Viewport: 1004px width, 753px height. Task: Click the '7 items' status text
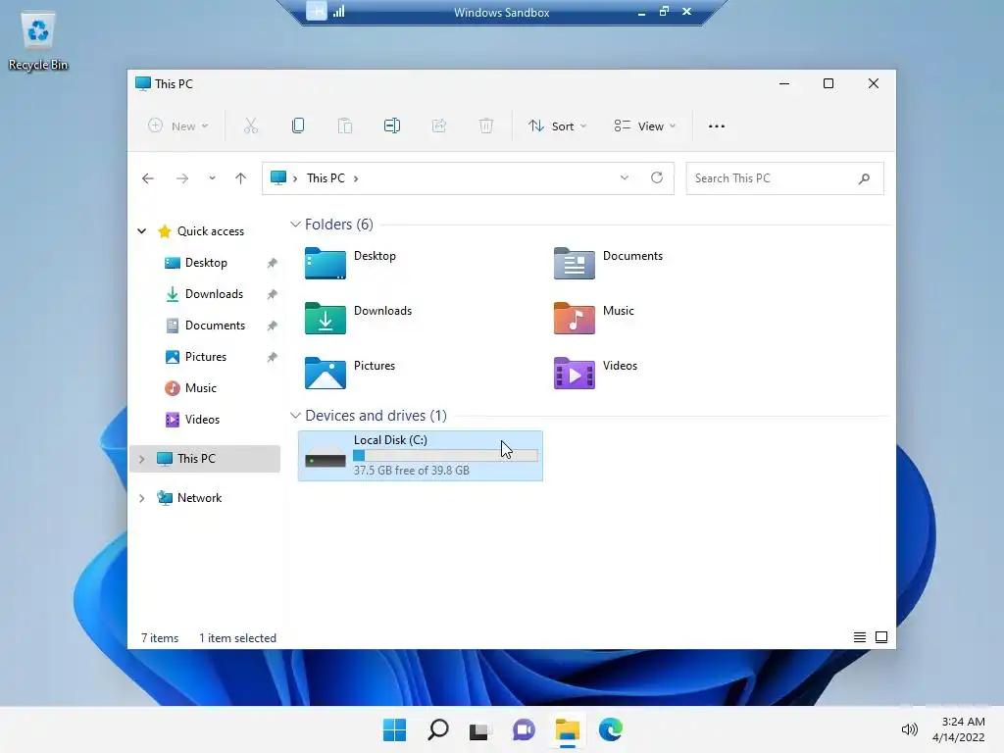(x=160, y=638)
